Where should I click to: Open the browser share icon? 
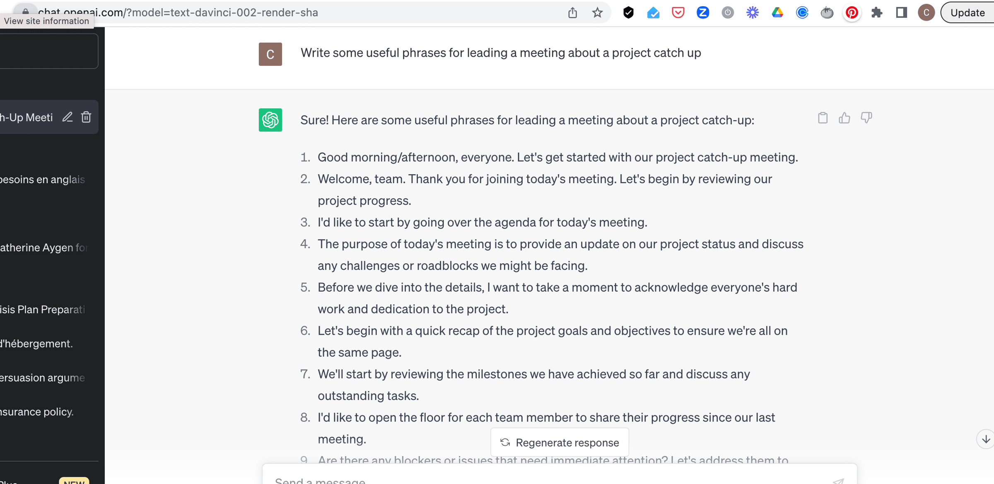572,13
